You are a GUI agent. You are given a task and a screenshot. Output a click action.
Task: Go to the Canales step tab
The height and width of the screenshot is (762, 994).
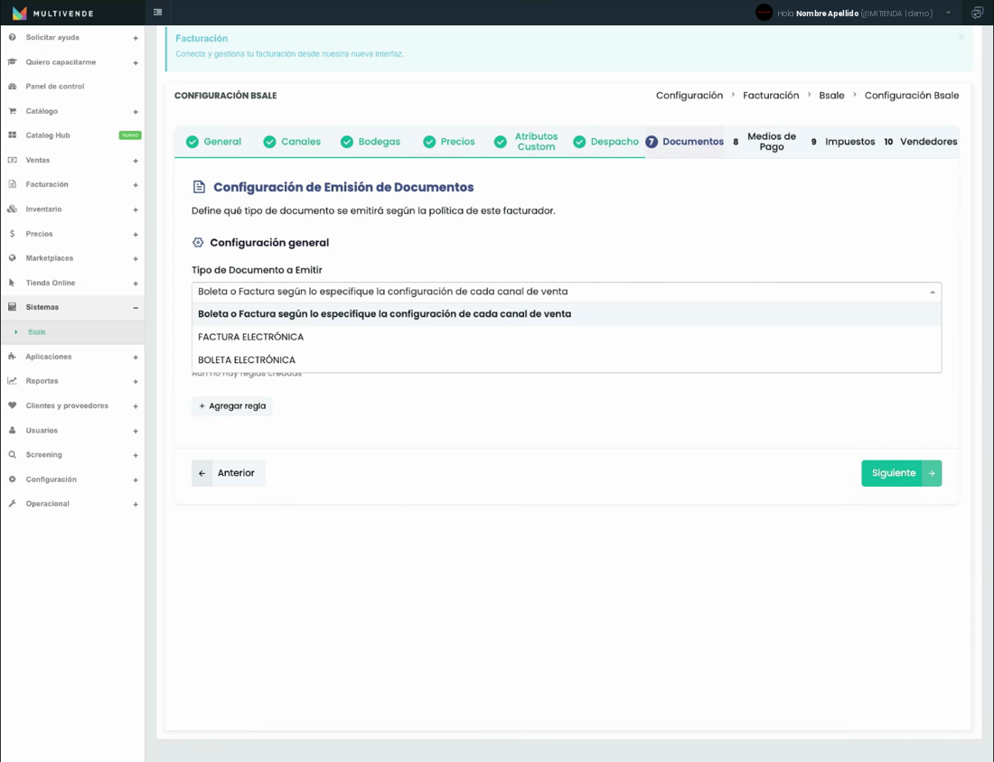click(x=292, y=141)
